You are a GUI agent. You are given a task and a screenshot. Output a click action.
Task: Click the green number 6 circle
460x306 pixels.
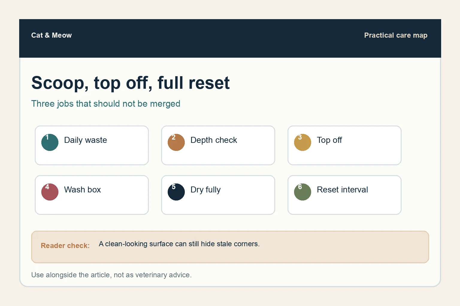[x=302, y=192]
